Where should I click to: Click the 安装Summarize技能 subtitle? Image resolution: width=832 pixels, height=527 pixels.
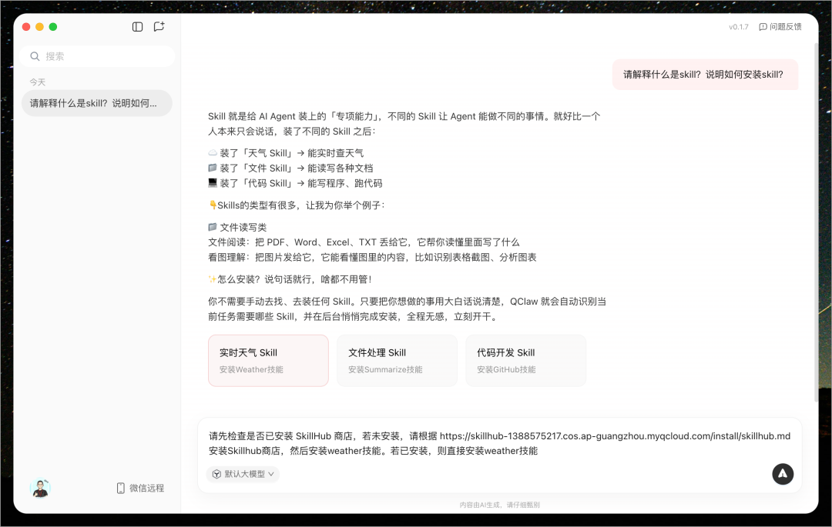click(385, 370)
